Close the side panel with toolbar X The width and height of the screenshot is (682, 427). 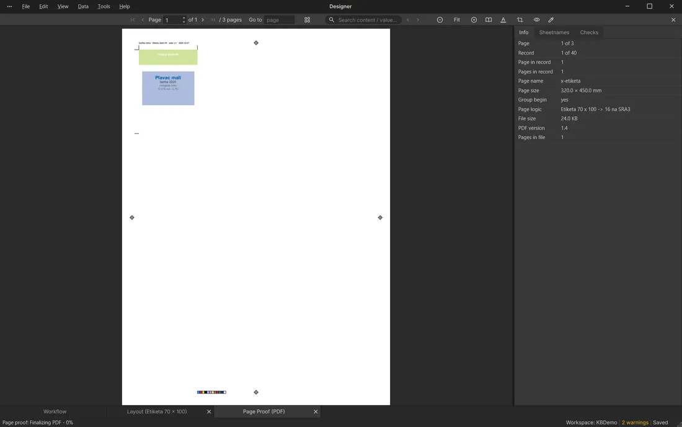point(673,20)
